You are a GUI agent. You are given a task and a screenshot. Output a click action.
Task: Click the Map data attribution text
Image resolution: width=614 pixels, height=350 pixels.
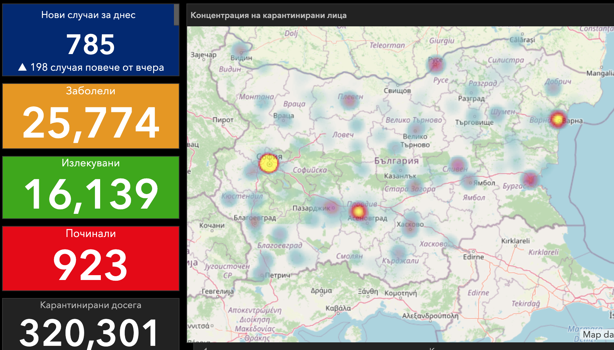coord(598,335)
